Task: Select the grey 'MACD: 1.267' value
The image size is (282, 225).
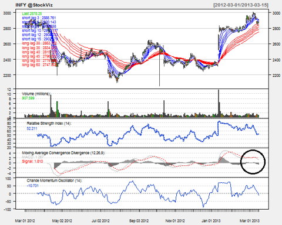Action: tap(33, 157)
